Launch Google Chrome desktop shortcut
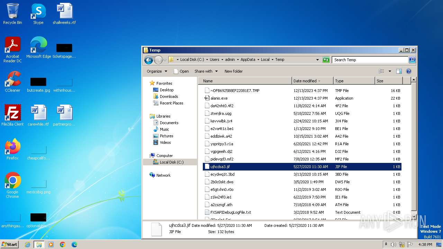Screen dimensions: 443x249 coord(12,185)
